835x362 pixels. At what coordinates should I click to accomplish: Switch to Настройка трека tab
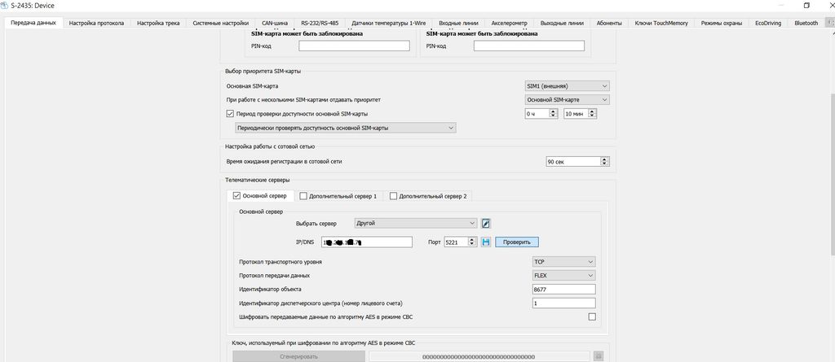pos(158,23)
